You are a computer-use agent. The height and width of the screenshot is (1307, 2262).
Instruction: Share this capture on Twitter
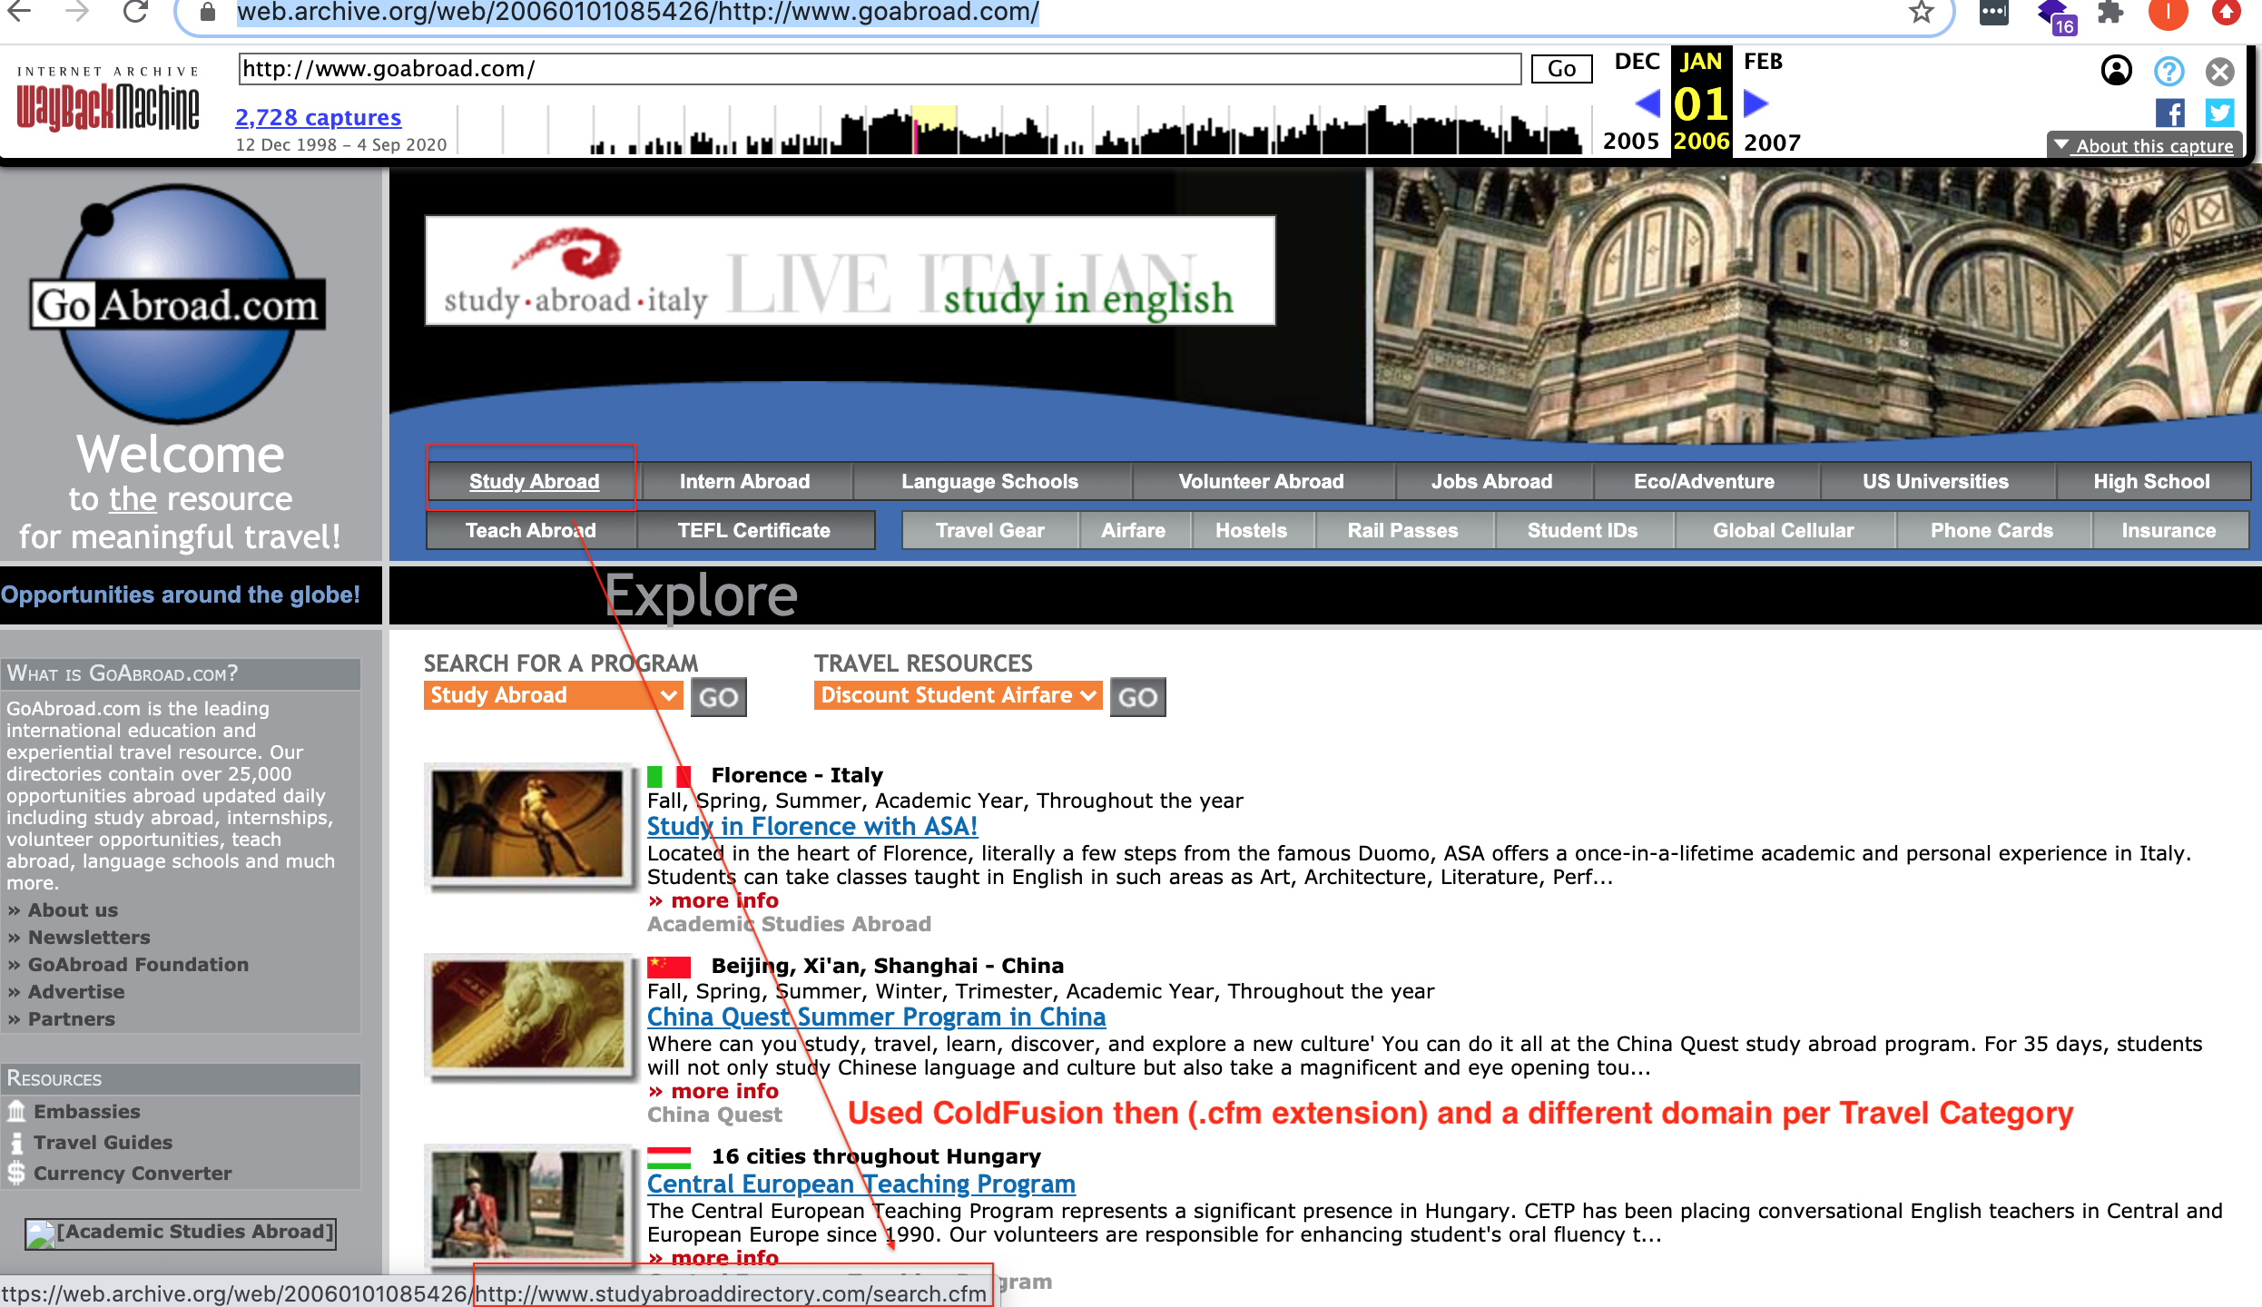[x=2220, y=113]
